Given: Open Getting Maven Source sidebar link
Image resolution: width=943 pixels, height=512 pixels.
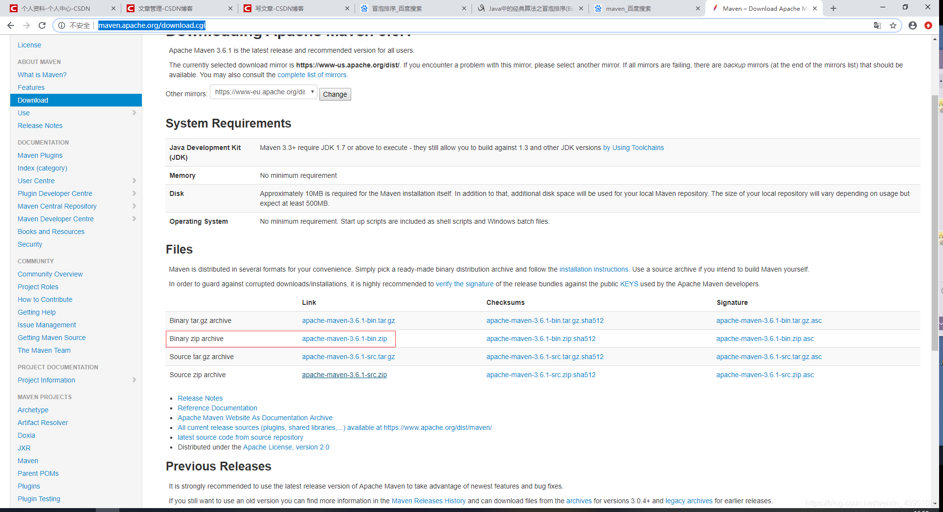Looking at the screenshot, I should 52,338.
